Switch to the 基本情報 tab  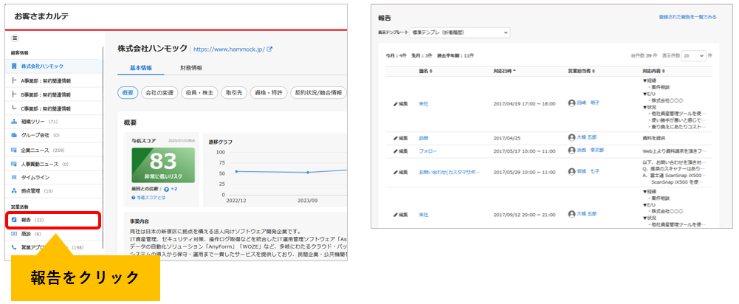[140, 68]
